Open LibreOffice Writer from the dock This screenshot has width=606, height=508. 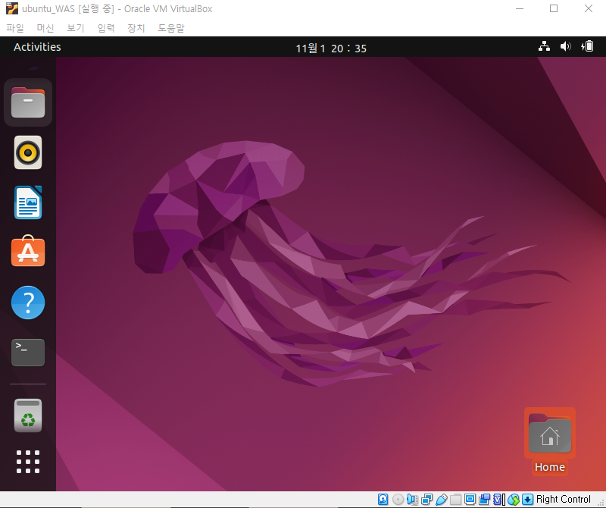point(28,202)
